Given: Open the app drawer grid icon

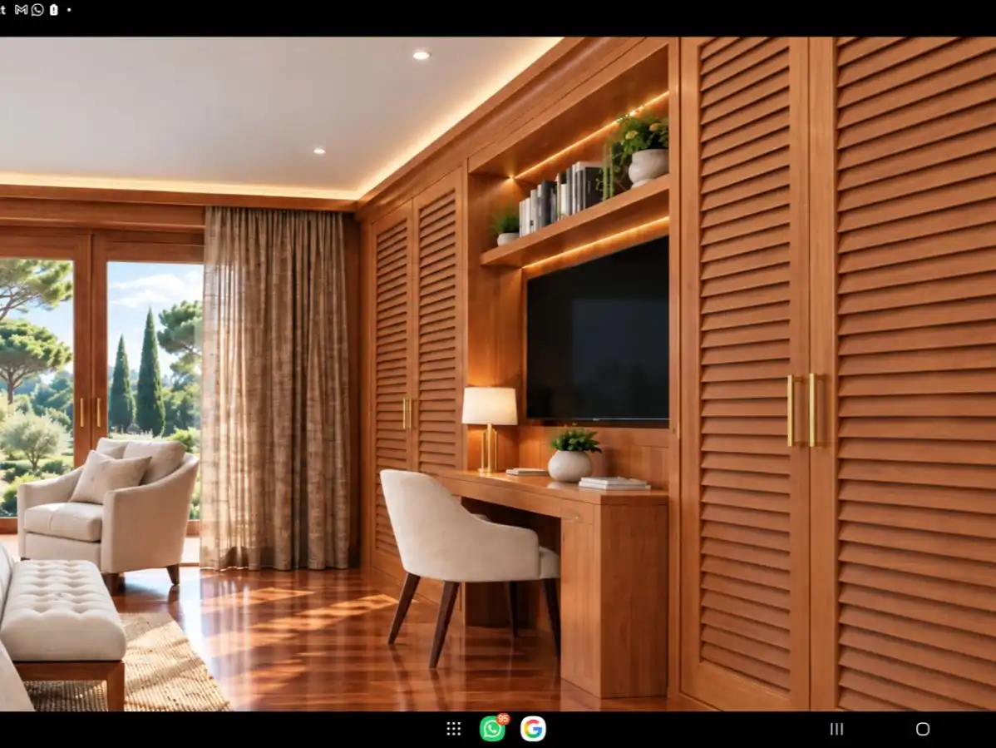Looking at the screenshot, I should pos(454,729).
